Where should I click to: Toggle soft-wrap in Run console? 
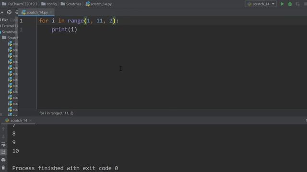[x=3, y=144]
